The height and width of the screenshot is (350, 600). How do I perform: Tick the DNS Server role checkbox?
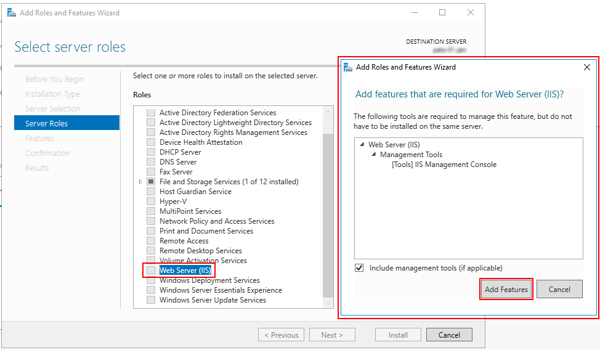151,162
